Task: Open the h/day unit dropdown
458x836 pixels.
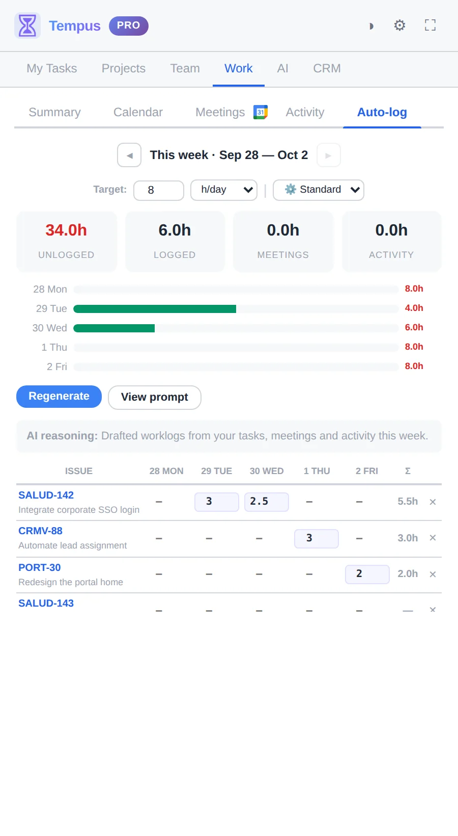Action: click(224, 190)
